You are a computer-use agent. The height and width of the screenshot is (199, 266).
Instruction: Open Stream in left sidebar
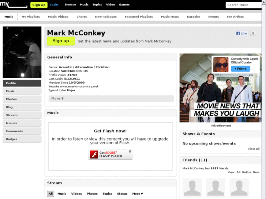point(22,115)
